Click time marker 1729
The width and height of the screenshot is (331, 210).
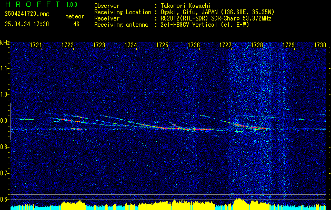point(288,45)
